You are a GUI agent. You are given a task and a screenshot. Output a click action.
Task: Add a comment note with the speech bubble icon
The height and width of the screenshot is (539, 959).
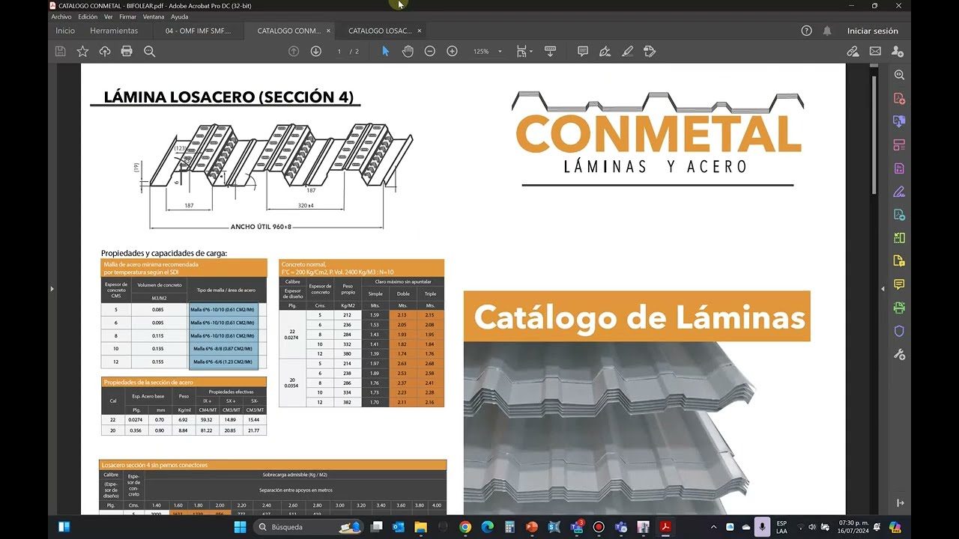583,51
